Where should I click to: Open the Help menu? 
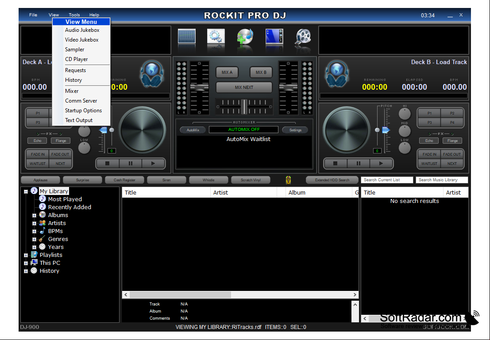94,15
